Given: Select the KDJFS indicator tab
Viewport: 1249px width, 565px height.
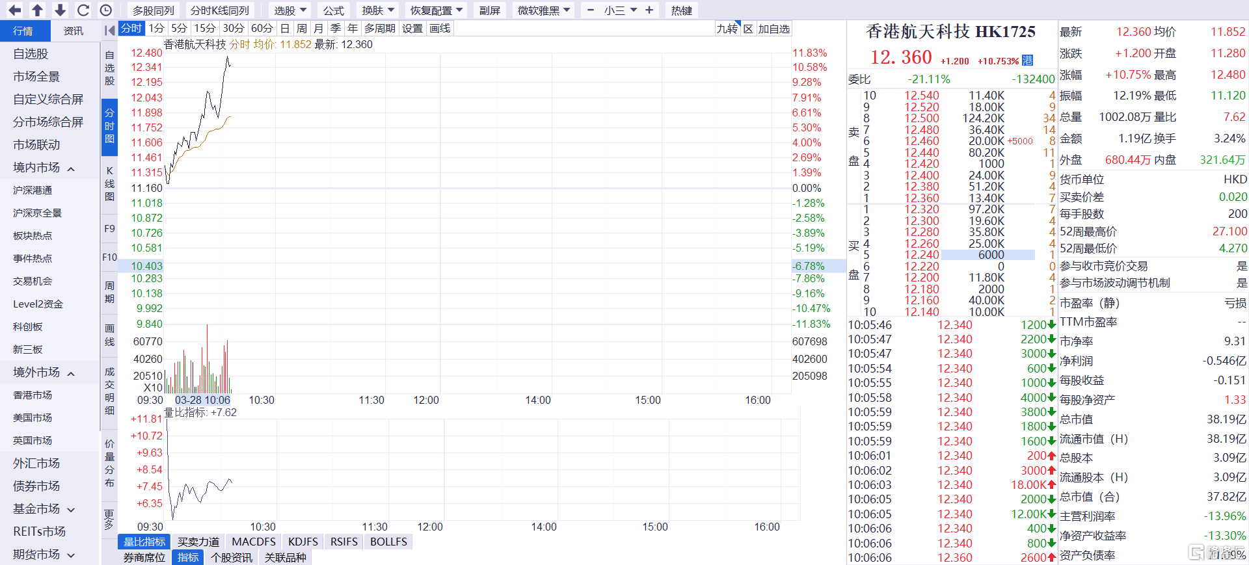Looking at the screenshot, I should tap(303, 542).
